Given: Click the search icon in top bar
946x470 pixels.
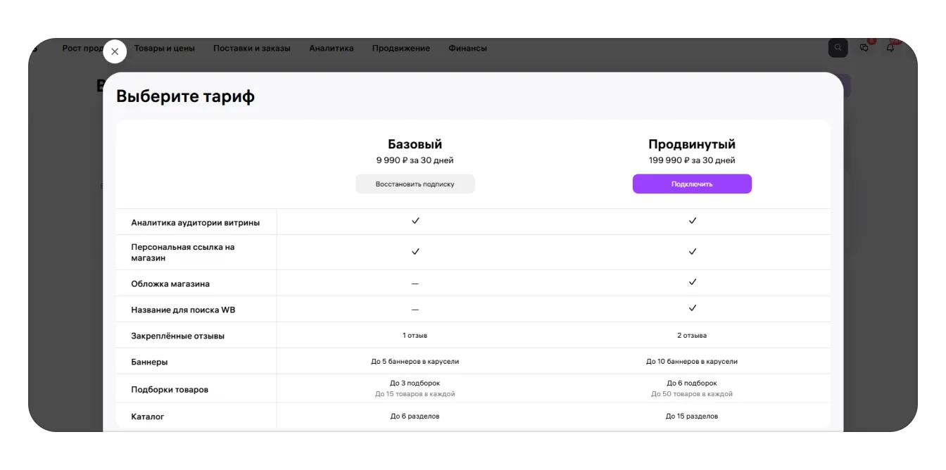Looking at the screenshot, I should (838, 48).
